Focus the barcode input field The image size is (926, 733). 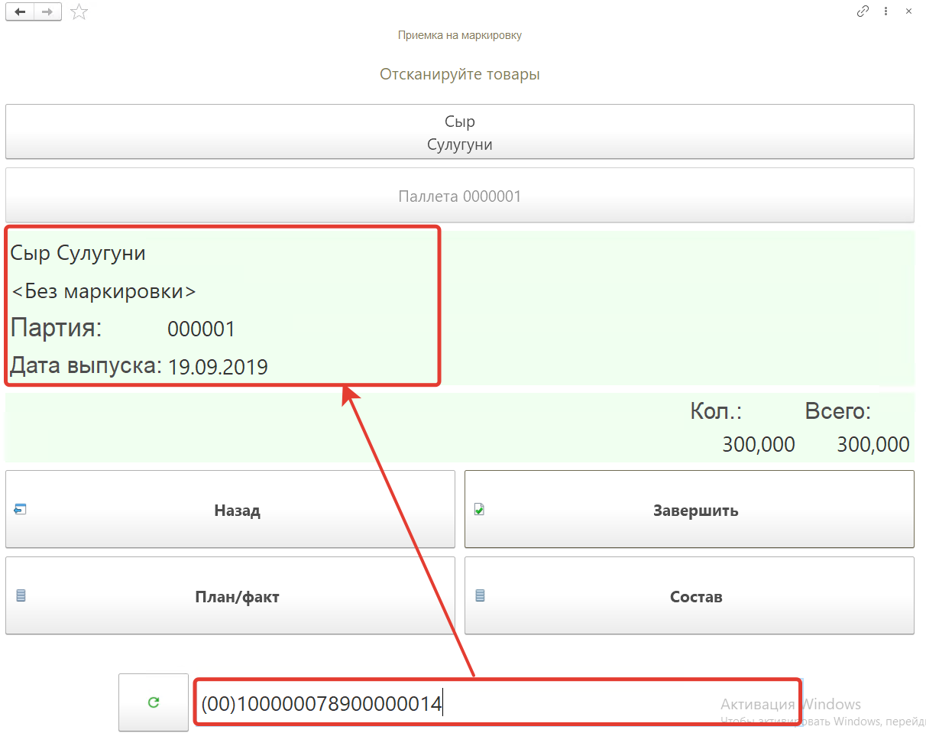[497, 703]
